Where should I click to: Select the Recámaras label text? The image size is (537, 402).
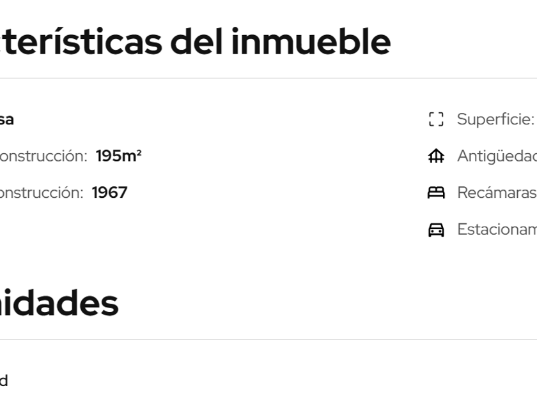tap(497, 193)
